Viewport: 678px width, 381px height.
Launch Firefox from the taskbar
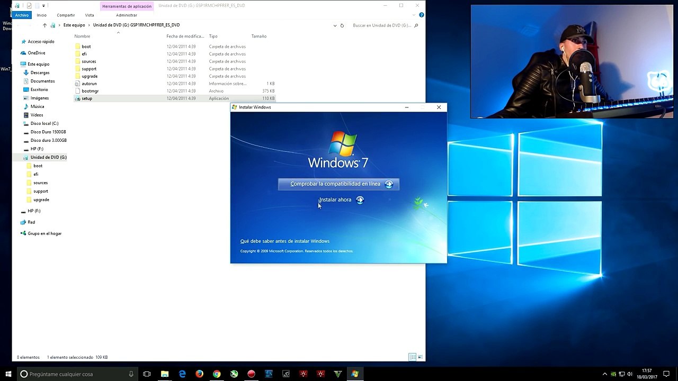[x=199, y=374]
